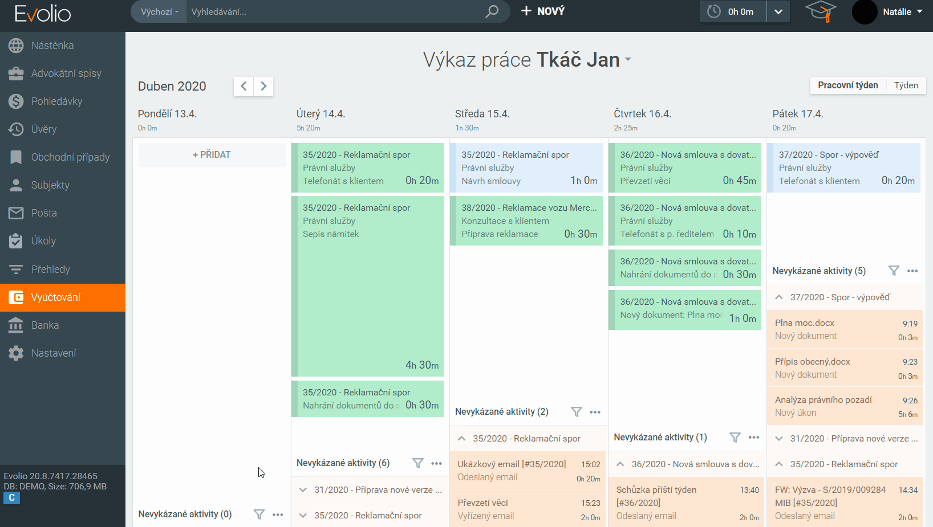Expand 31/2020 group under Úterý activities
Viewport: 933px width, 527px height.
pos(303,490)
